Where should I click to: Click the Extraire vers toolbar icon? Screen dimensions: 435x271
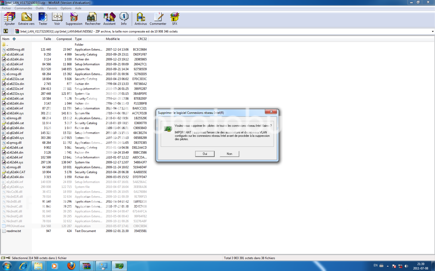coord(26,18)
